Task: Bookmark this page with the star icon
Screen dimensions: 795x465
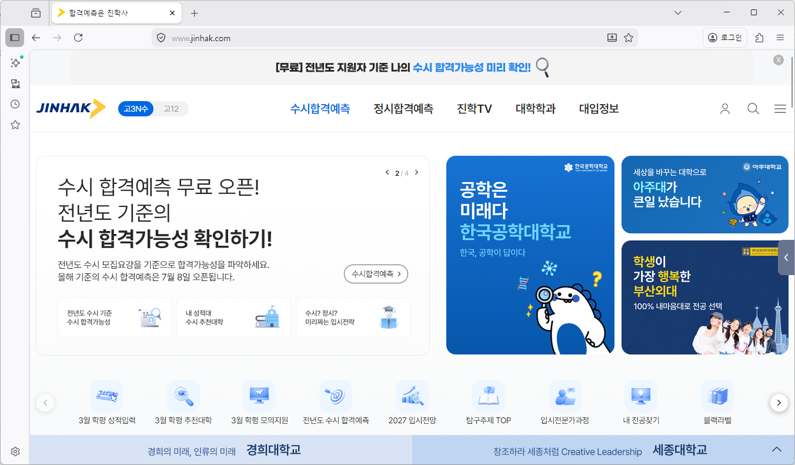Action: (x=629, y=38)
